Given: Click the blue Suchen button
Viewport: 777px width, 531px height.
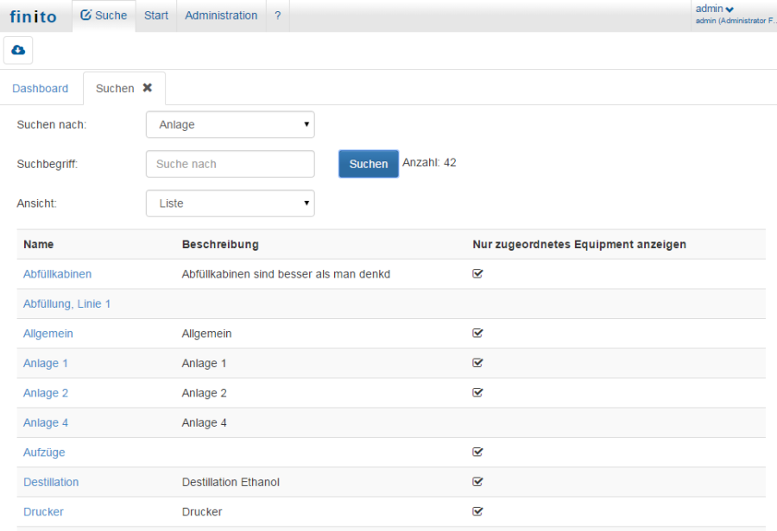Looking at the screenshot, I should 368,164.
